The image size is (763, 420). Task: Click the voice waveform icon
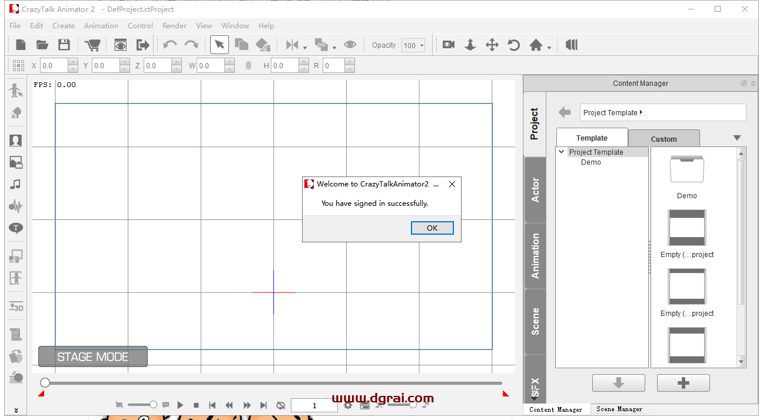coord(16,206)
